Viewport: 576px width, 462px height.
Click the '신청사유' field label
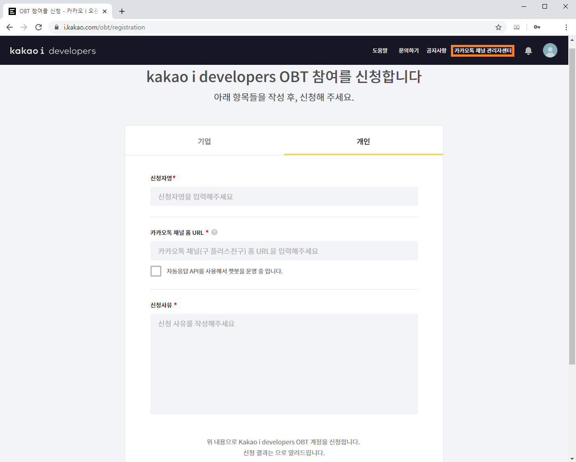(161, 305)
